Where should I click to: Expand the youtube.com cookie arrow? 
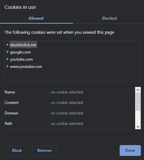pyautogui.click(x=8, y=59)
